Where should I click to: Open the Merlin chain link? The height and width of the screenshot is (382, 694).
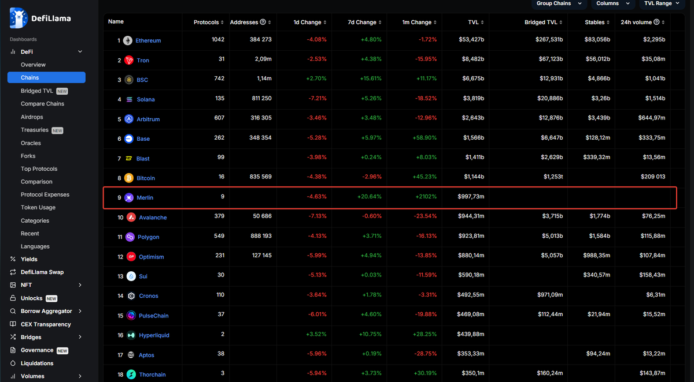pos(145,197)
